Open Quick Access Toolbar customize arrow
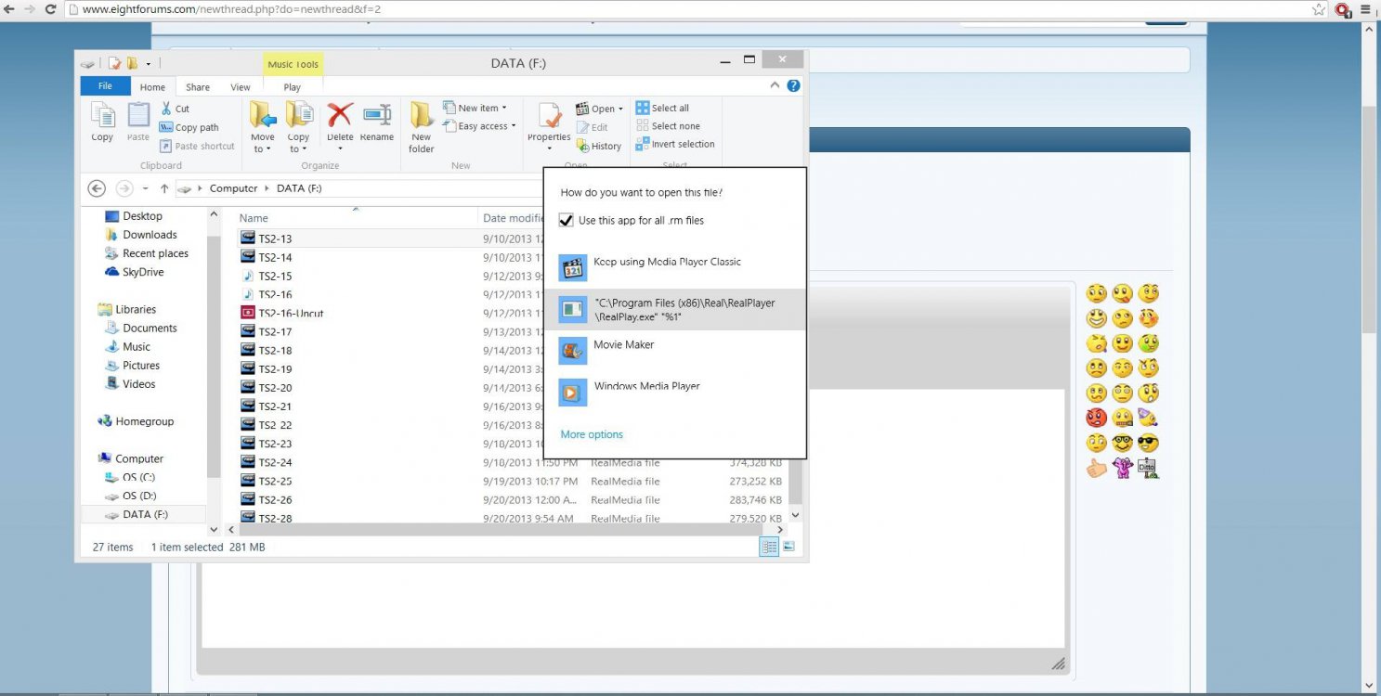The height and width of the screenshot is (696, 1381). click(x=149, y=63)
